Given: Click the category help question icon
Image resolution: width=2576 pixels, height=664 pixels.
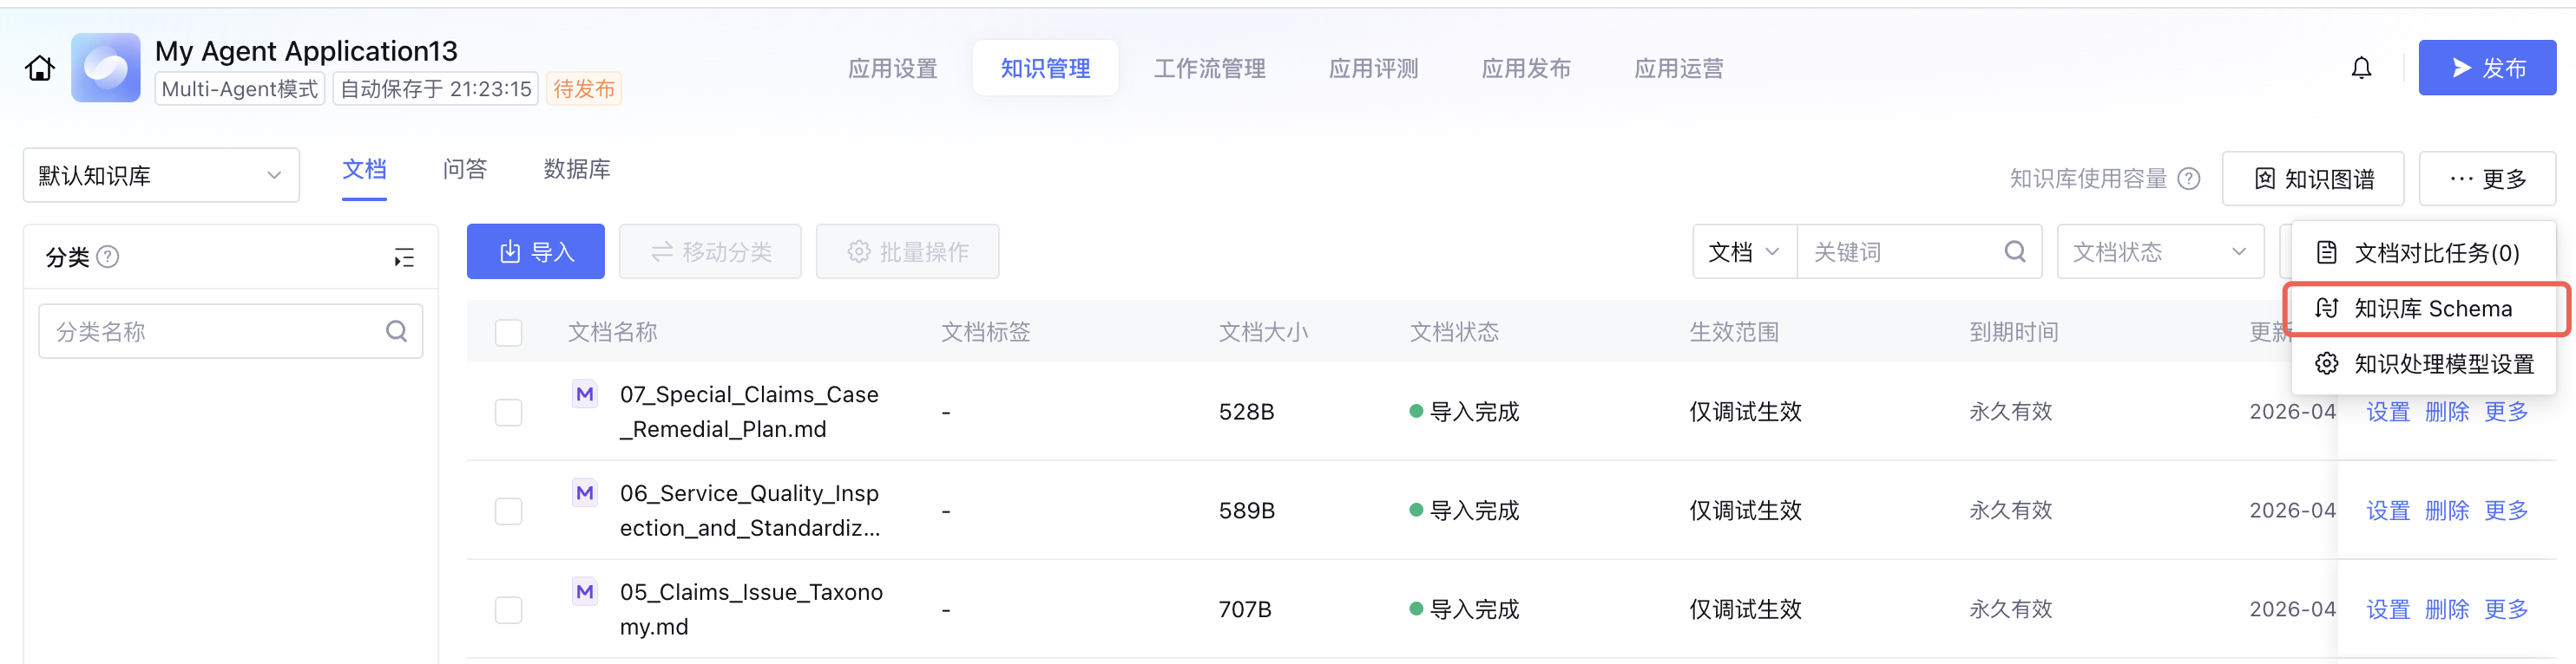Looking at the screenshot, I should click(x=108, y=257).
